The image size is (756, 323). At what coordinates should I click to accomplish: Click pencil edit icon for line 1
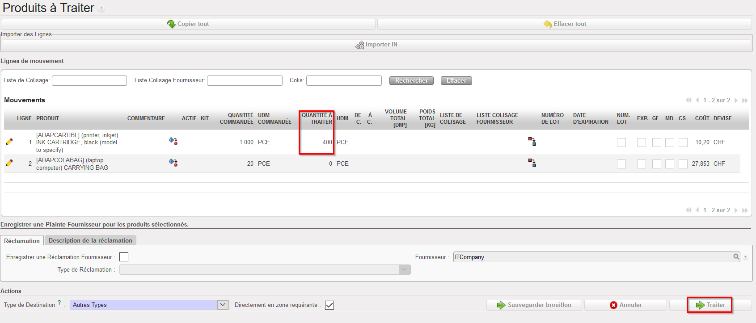pos(9,142)
